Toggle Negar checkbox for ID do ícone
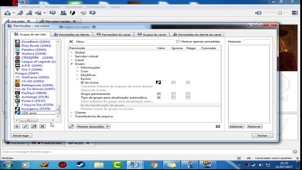The image size is (302, 170). point(188,83)
